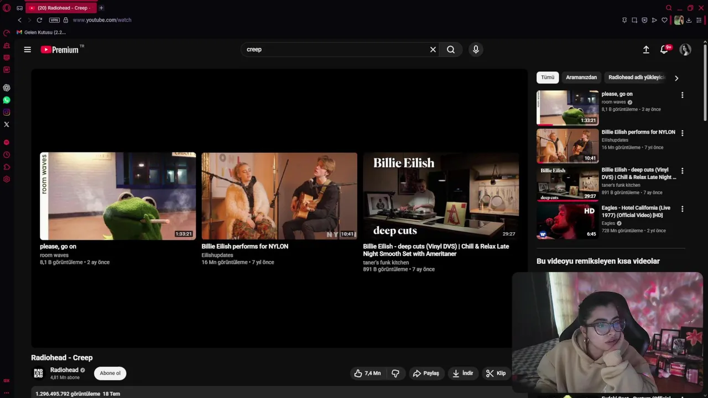Open the Opera tab search magnifier
Screen dimensions: 708x398
(x=669, y=8)
